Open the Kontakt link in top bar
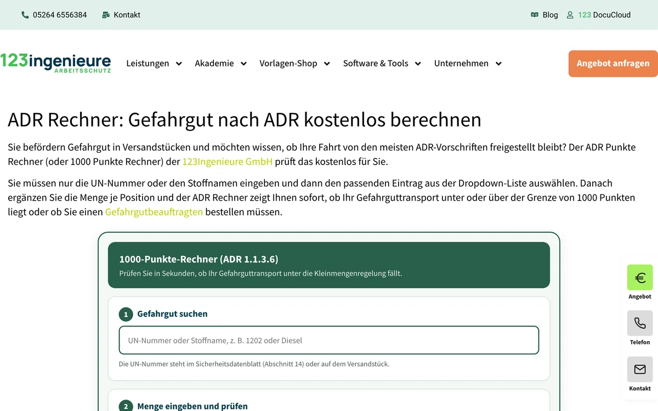Image resolution: width=658 pixels, height=411 pixels. (x=127, y=15)
